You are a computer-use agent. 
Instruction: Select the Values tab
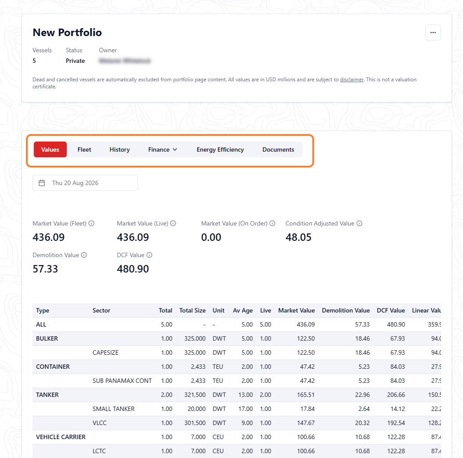(50, 149)
